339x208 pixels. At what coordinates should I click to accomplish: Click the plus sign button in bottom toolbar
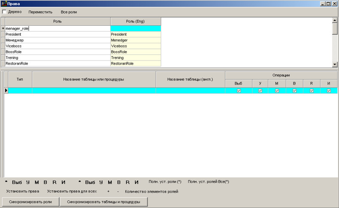coord(109,191)
